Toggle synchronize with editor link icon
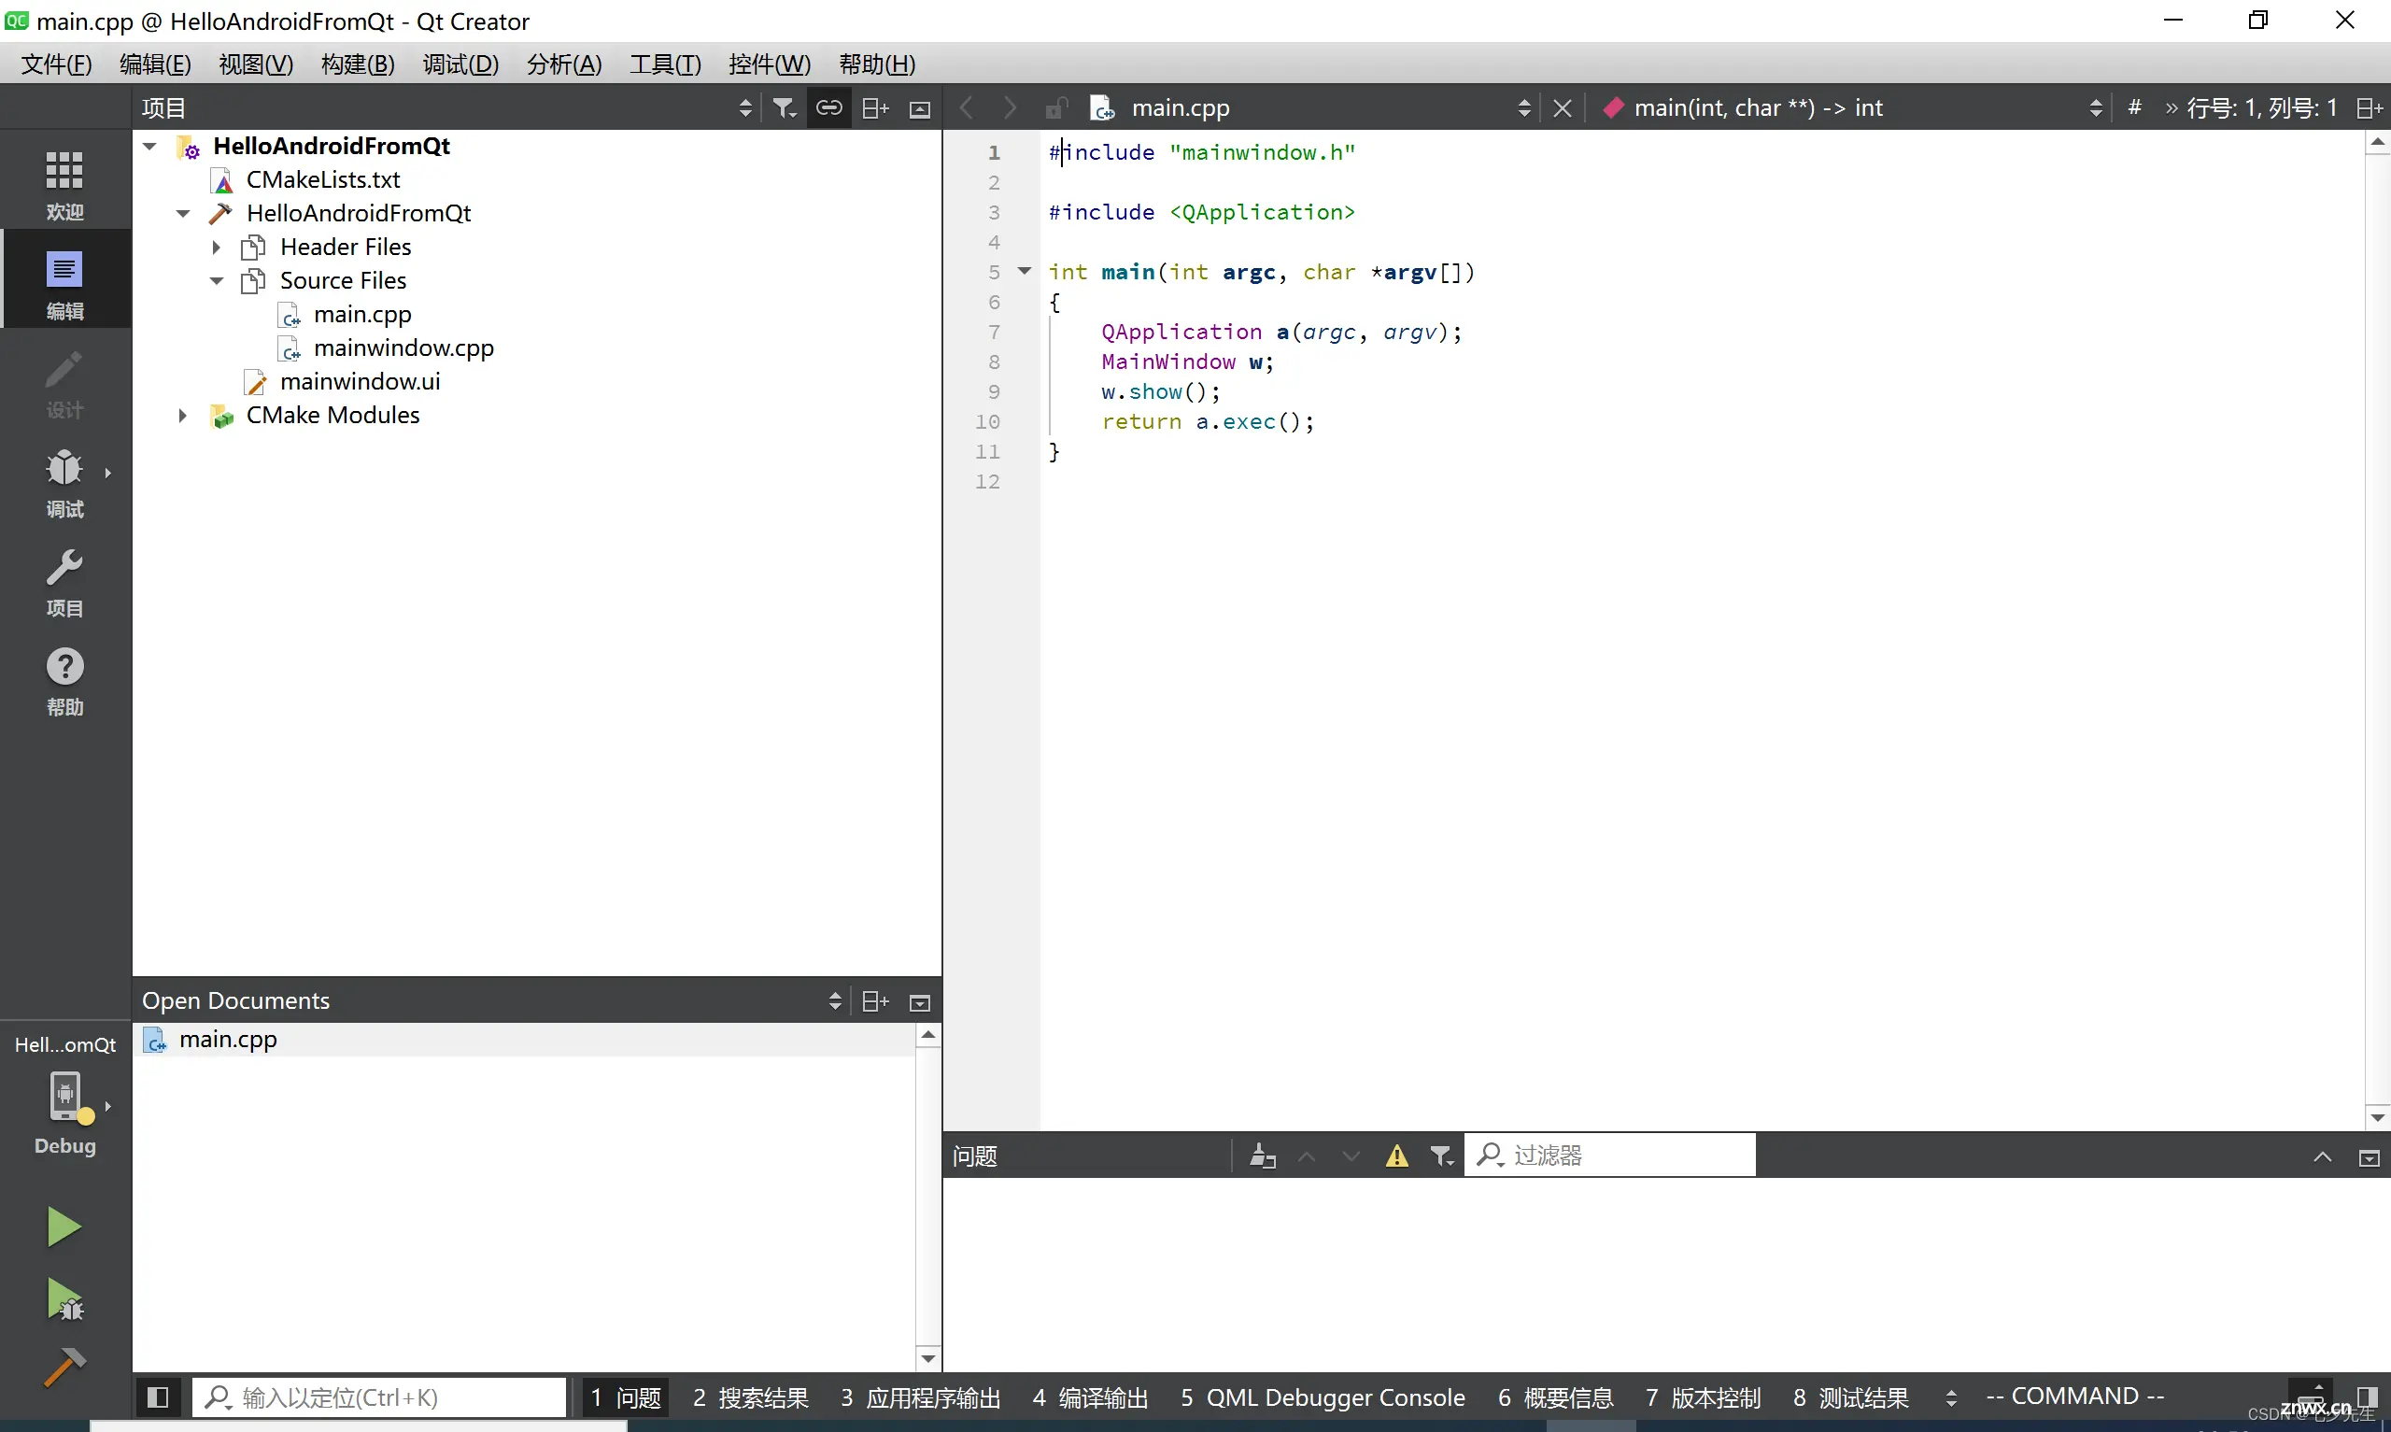 point(828,108)
